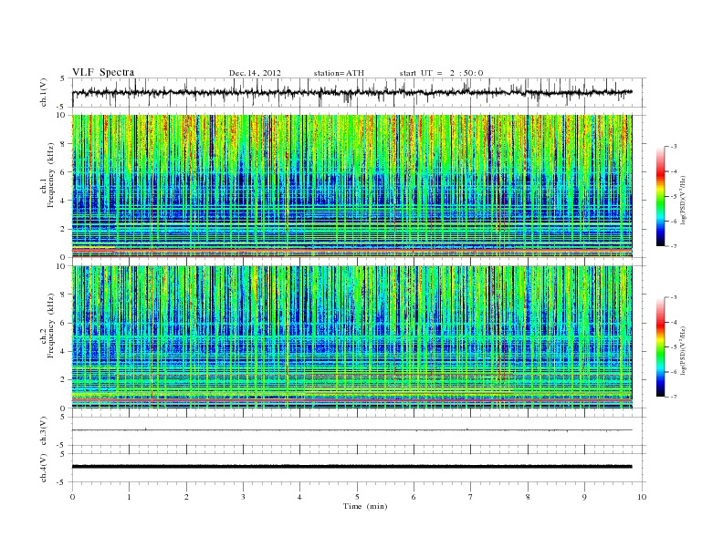The image size is (723, 558).
Task: Click the "-5" tick on ch.2 color bar
Action: pyautogui.click(x=674, y=347)
